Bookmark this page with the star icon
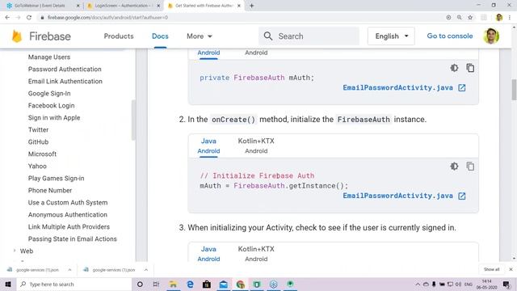 pos(470,18)
